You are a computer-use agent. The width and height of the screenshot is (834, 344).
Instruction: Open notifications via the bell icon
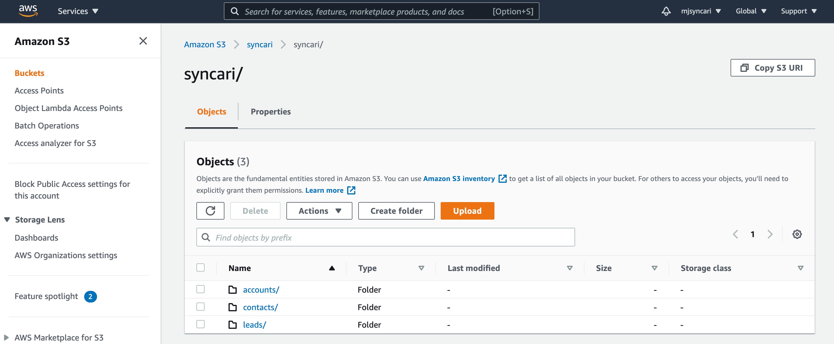[x=666, y=11]
